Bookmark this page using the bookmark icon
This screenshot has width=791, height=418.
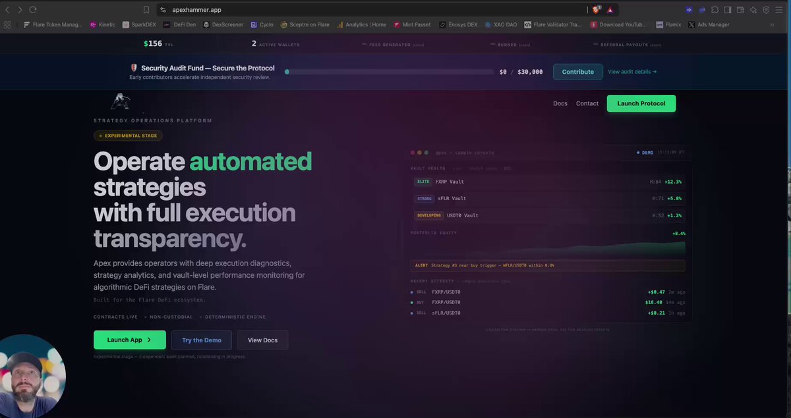[146, 10]
